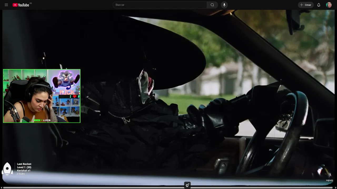The width and height of the screenshot is (337, 189).
Task: Start voice search with microphone icon
Action: (224, 5)
